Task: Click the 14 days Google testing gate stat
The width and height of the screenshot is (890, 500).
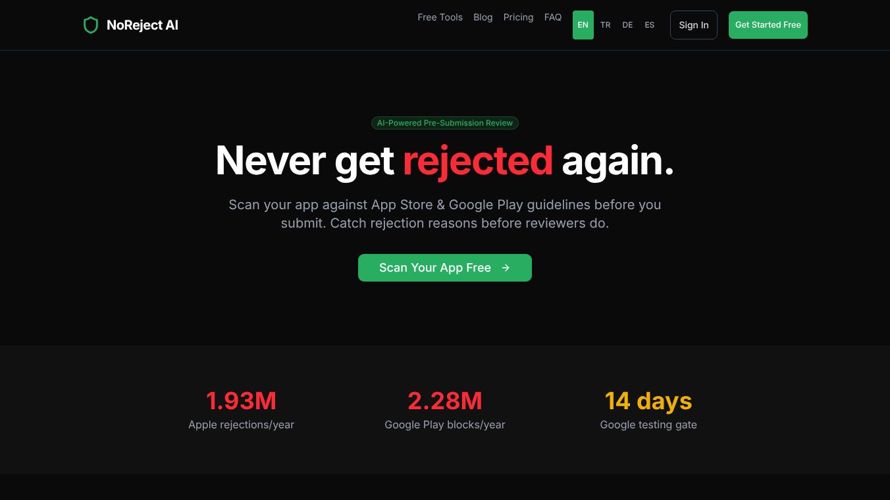Action: [648, 401]
